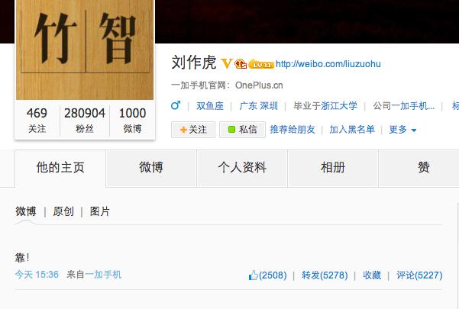This screenshot has width=459, height=309.
Task: View the 280904 粉丝 followers count
Action: (x=85, y=120)
